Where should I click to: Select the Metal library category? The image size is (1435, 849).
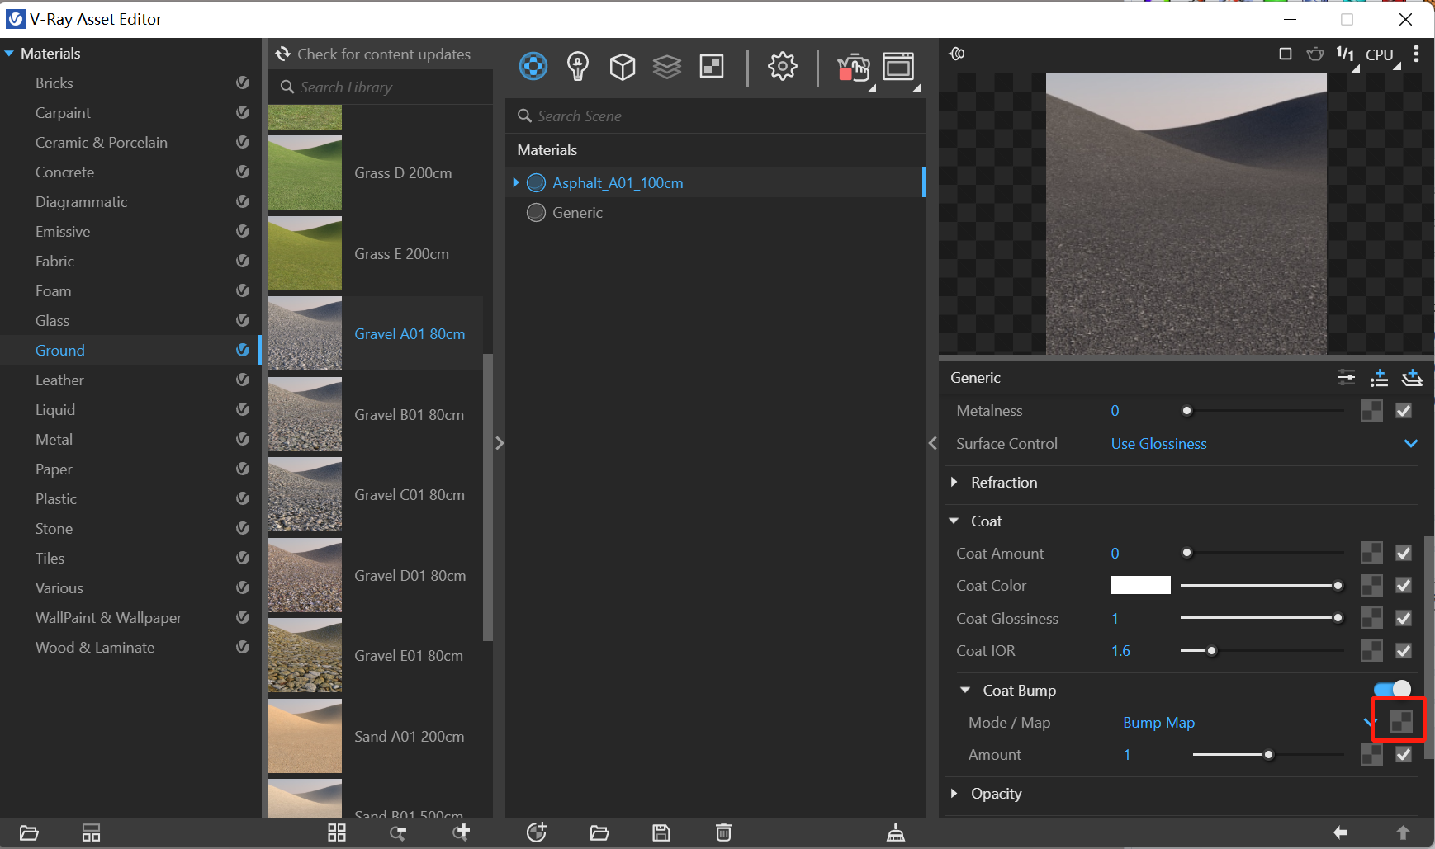click(54, 440)
